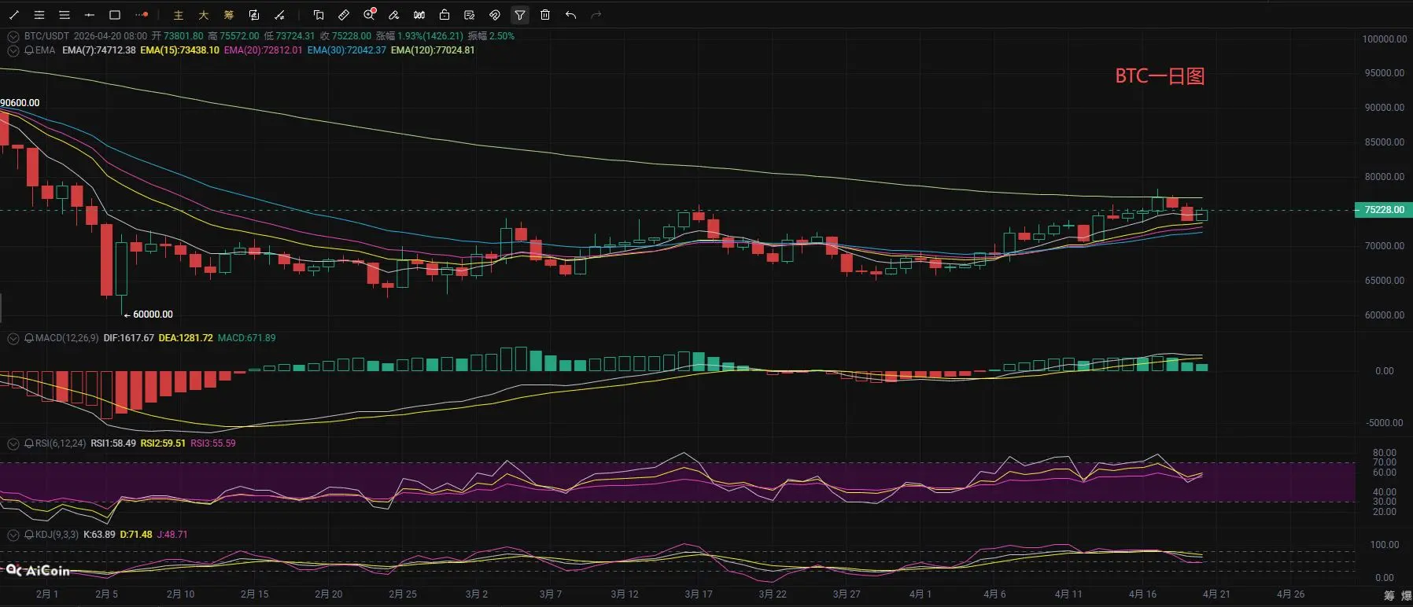1413x607 pixels.
Task: Click the 筹 button at bottom right
Action: pyautogui.click(x=1389, y=596)
